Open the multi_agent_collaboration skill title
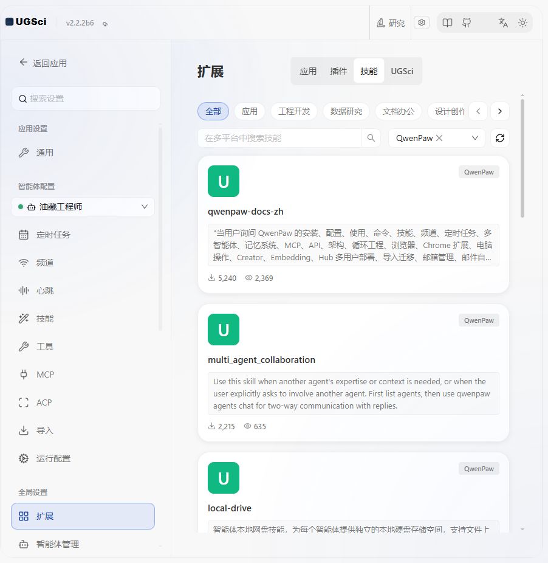The image size is (548, 563). click(x=262, y=360)
